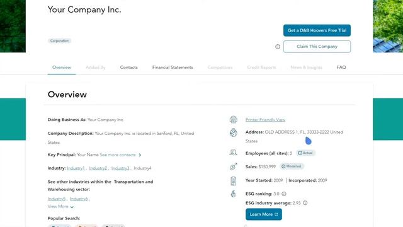The height and width of the screenshot is (227, 403).
Task: Click the See more contacts link
Action: (x=118, y=154)
